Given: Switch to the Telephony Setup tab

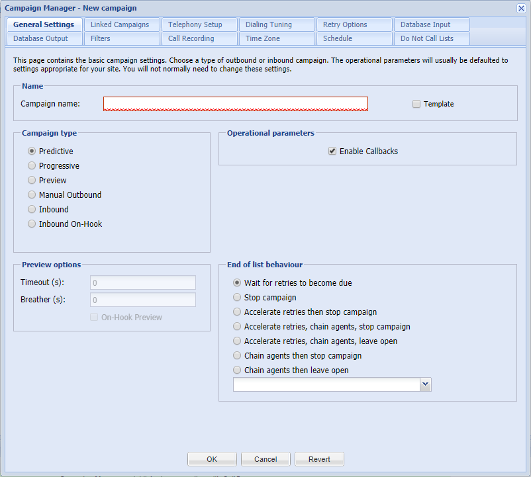Looking at the screenshot, I should [x=199, y=24].
